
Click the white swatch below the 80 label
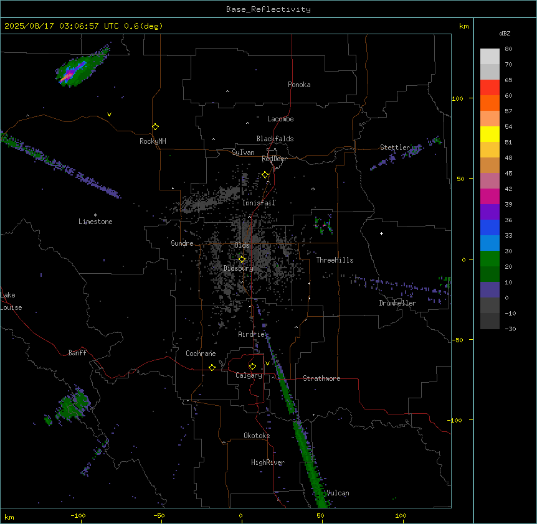490,56
